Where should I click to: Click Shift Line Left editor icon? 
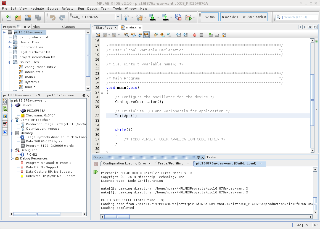tap(179, 35)
